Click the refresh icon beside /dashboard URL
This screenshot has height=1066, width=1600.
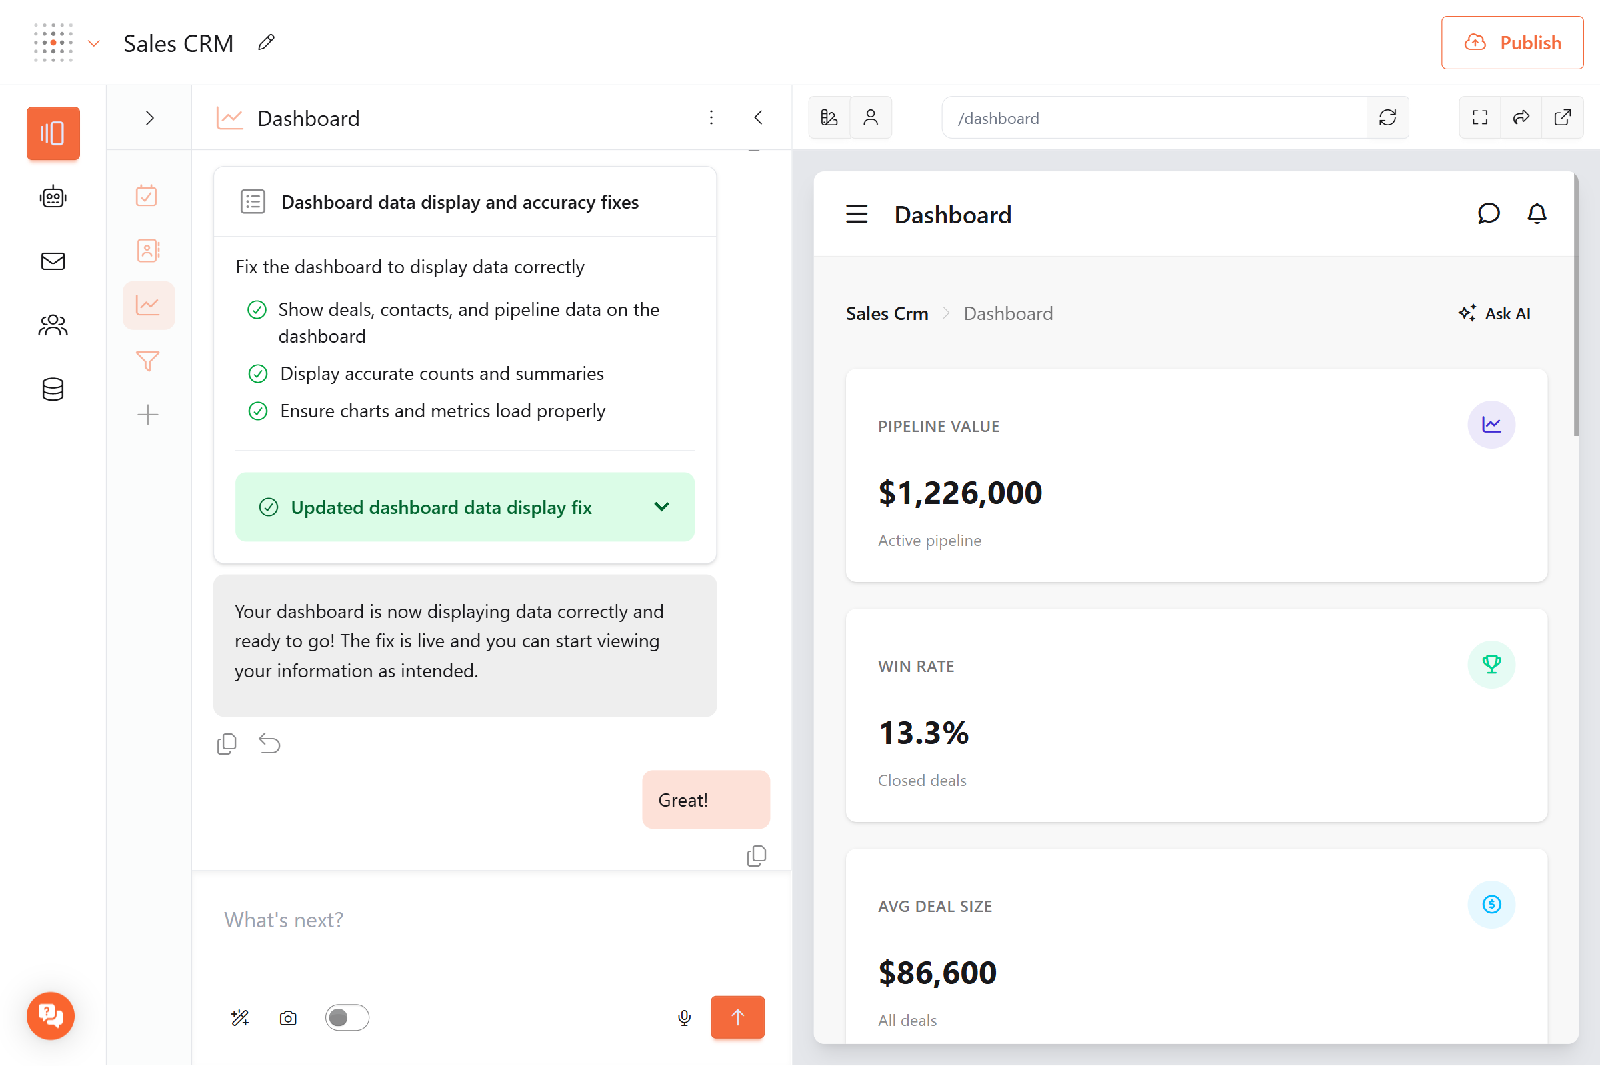click(x=1387, y=117)
